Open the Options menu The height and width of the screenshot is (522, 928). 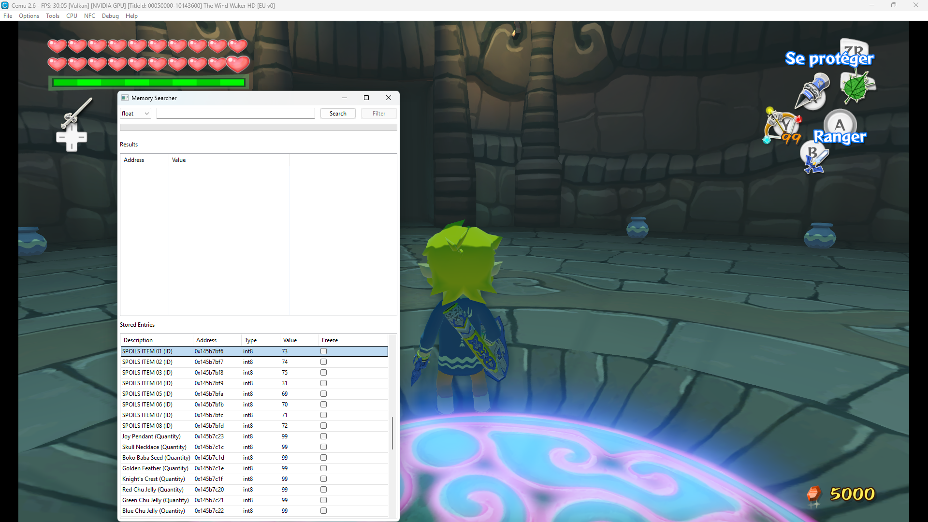click(29, 16)
